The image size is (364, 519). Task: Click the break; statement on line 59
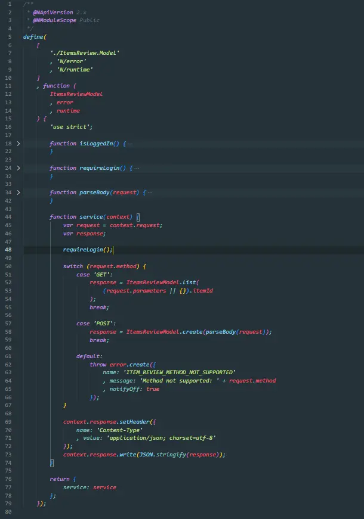pyautogui.click(x=100, y=340)
